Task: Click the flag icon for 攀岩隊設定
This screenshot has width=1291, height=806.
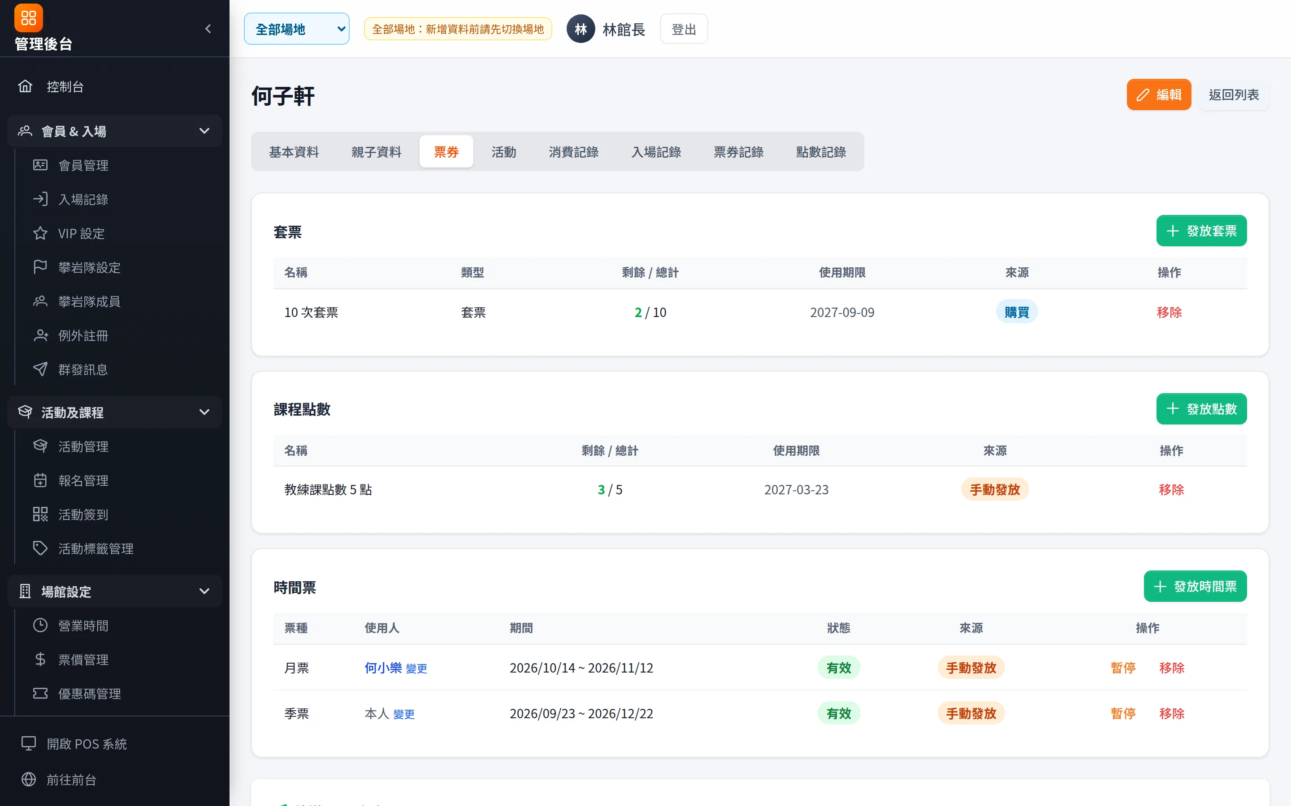Action: click(40, 267)
